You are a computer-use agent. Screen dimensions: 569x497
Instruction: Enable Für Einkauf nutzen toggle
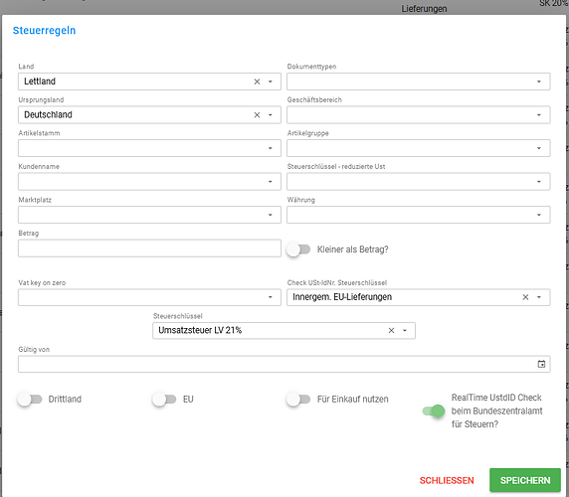pyautogui.click(x=298, y=400)
